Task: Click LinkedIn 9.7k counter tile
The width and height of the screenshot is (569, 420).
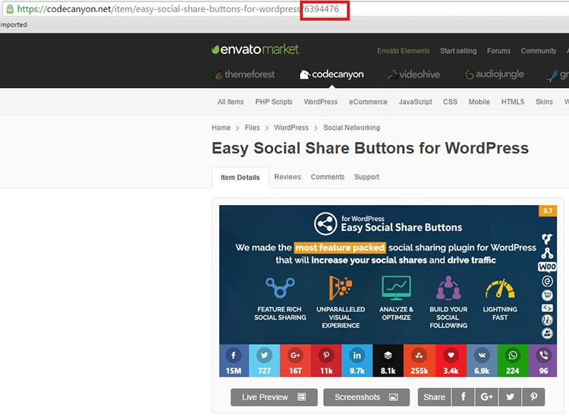Action: pos(357,361)
